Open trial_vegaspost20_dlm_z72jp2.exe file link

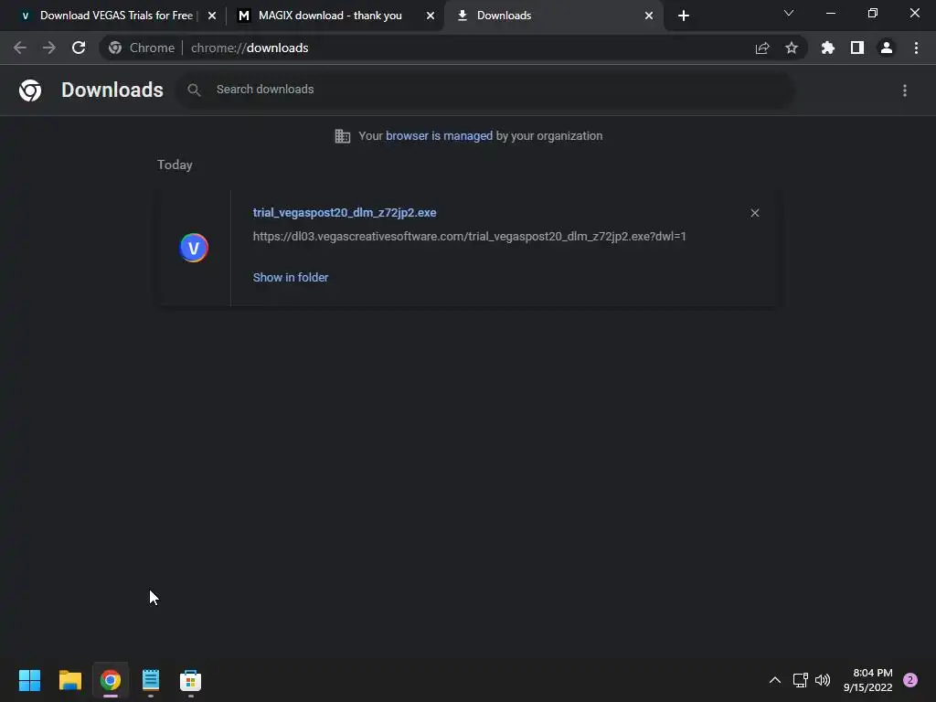tap(345, 212)
